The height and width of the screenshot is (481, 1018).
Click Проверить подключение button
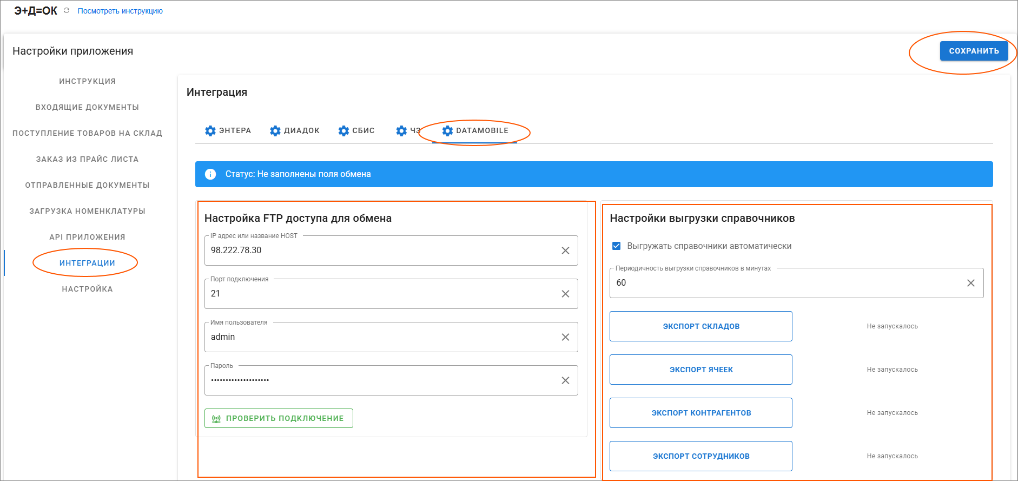coord(279,418)
